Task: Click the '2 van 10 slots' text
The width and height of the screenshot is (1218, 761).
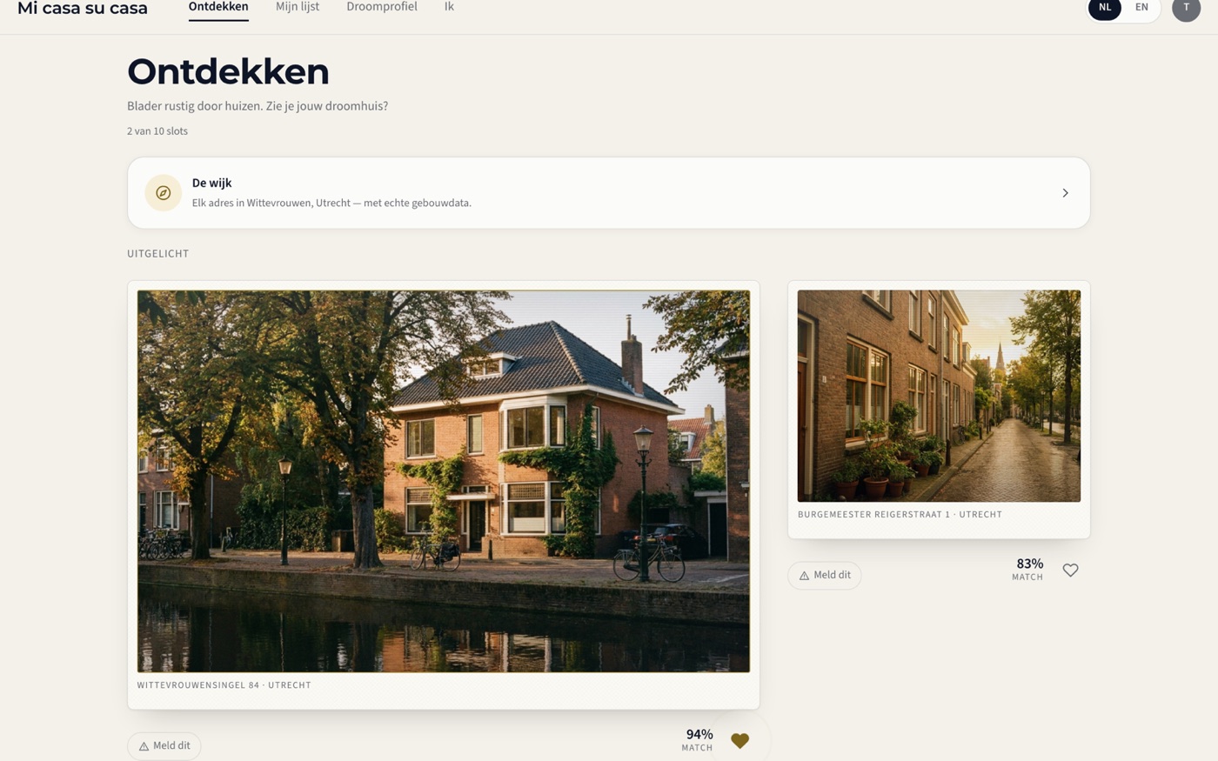Action: click(x=157, y=131)
